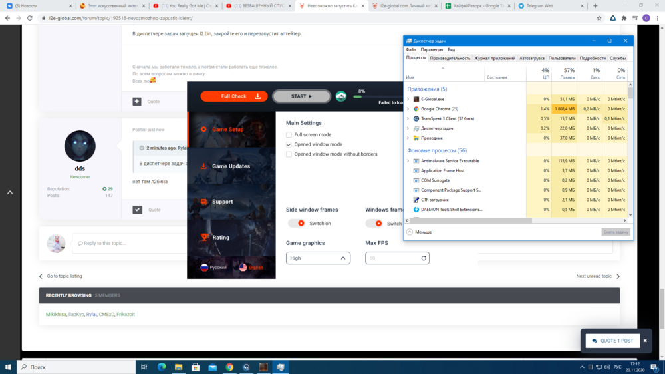The image size is (665, 374).
Task: Toggle the Side window frames switch
Action: [x=297, y=224]
